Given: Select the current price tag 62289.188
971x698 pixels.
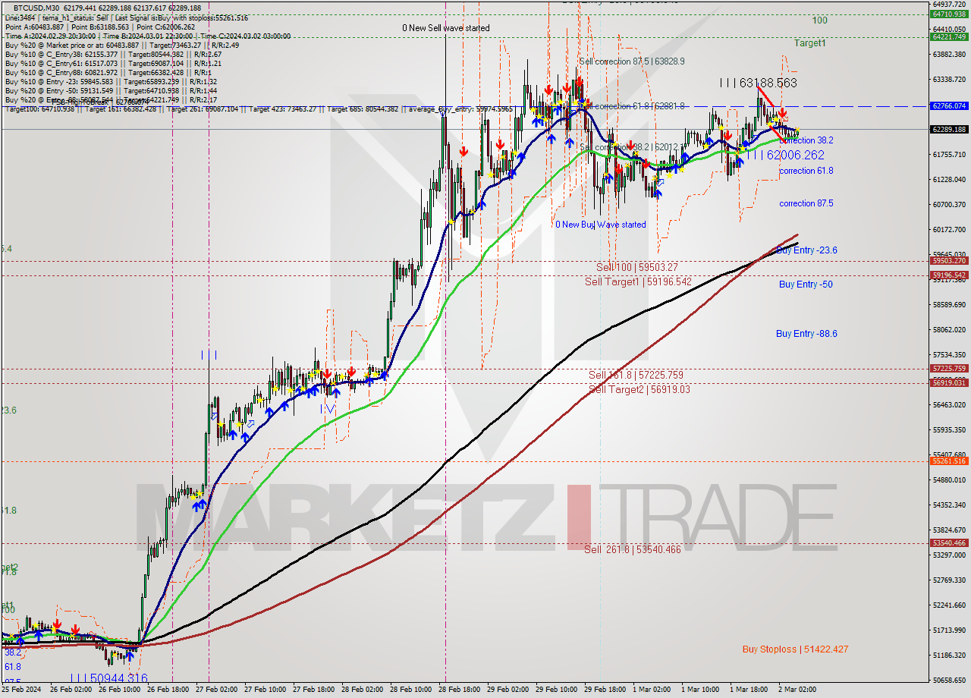Looking at the screenshot, I should [949, 129].
